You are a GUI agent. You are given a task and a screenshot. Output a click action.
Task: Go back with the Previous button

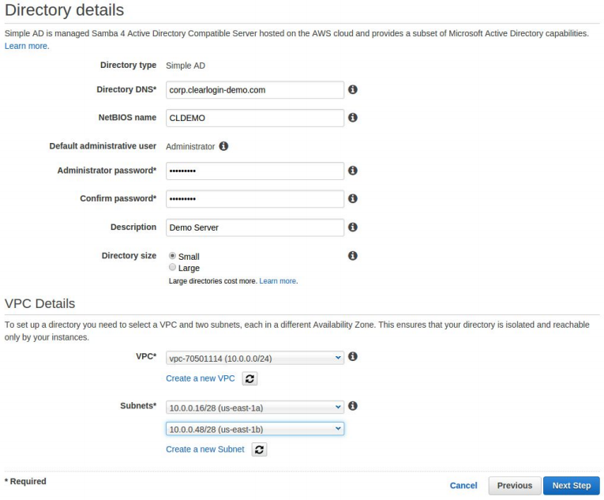point(514,486)
